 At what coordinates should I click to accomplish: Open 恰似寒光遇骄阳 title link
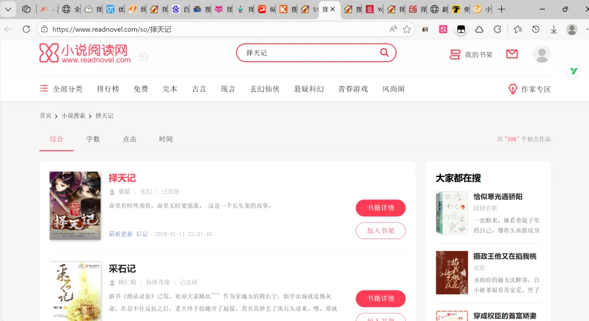point(498,197)
